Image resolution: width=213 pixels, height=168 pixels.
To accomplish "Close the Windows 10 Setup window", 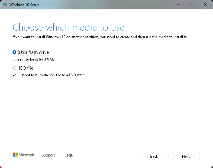I will 205,5.
